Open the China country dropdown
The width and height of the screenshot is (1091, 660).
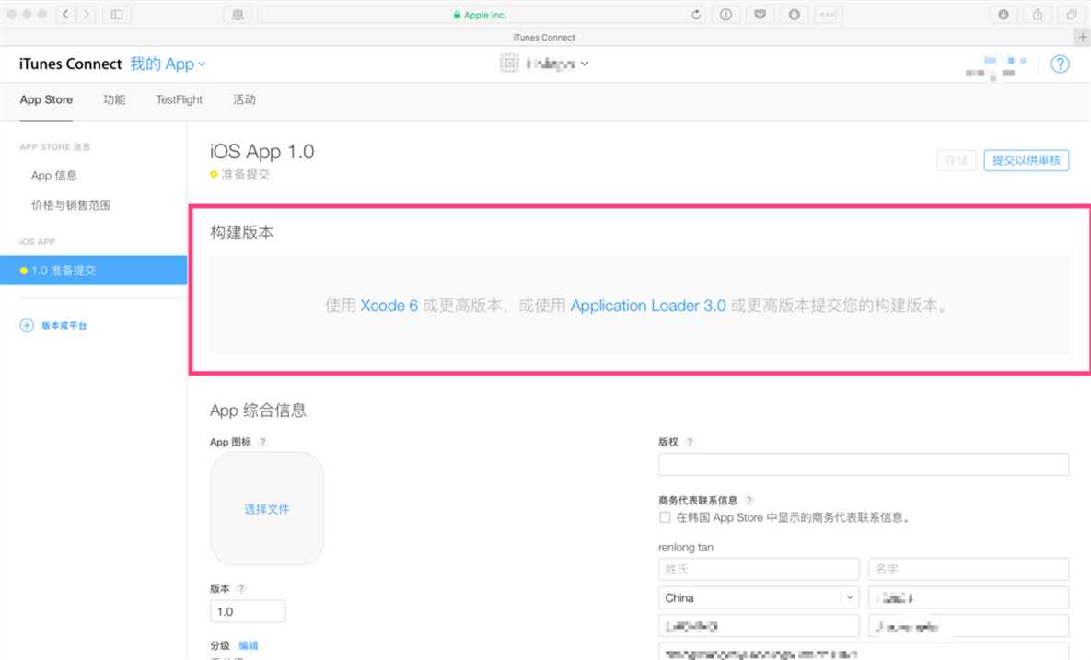point(759,598)
